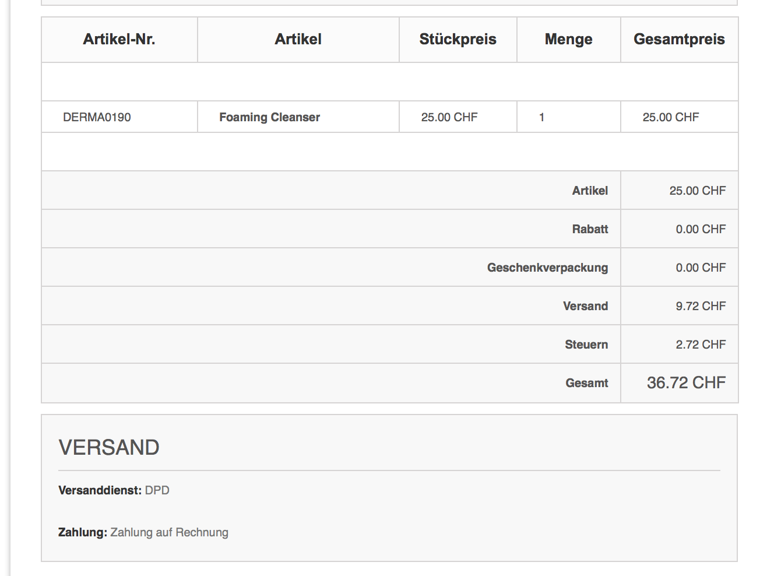Click the Geschenkverpackung amount 0.00 CHF
The width and height of the screenshot is (767, 576).
[x=701, y=268]
